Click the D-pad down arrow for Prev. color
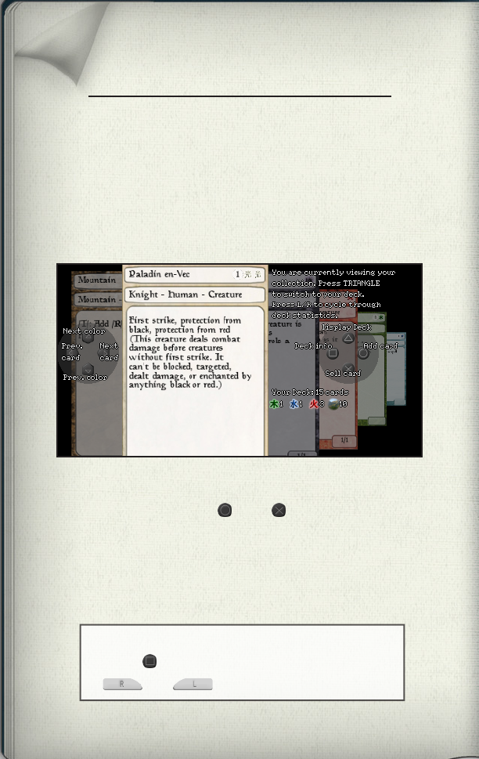Screen dimensions: 479x759 (88, 370)
